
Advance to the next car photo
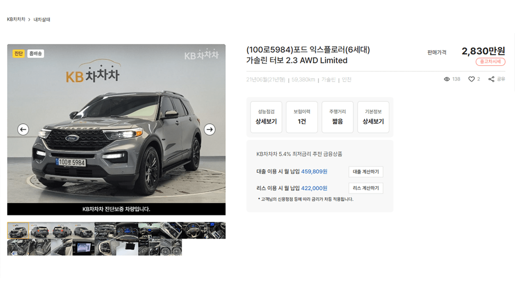pyautogui.click(x=209, y=129)
